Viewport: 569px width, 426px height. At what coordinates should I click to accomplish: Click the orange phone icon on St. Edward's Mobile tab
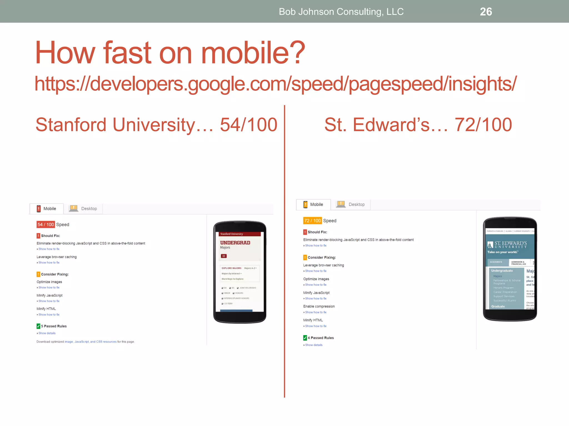coord(305,204)
